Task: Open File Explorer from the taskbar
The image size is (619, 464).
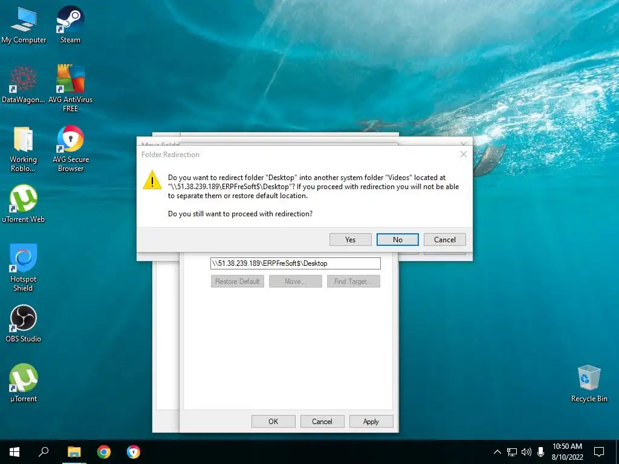Action: click(x=74, y=452)
